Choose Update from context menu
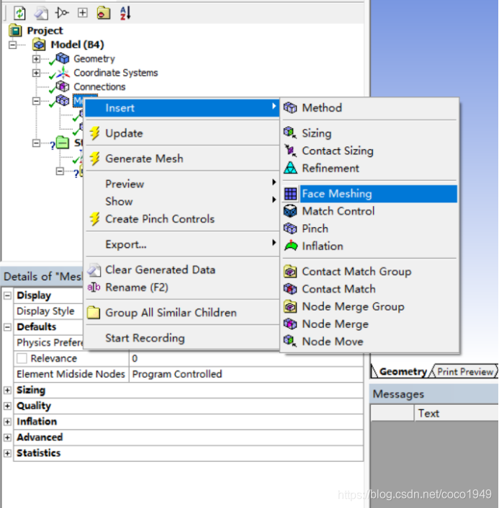The image size is (499, 508). click(x=182, y=133)
